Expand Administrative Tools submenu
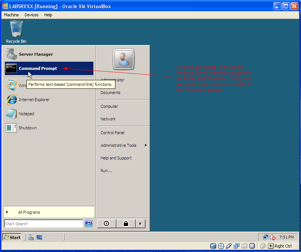Screen dimensions: 301x252 click(124, 145)
